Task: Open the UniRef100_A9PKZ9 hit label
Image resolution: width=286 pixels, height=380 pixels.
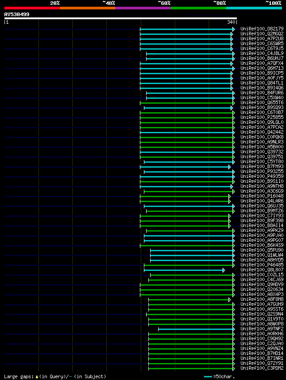Action: [x=262, y=231]
